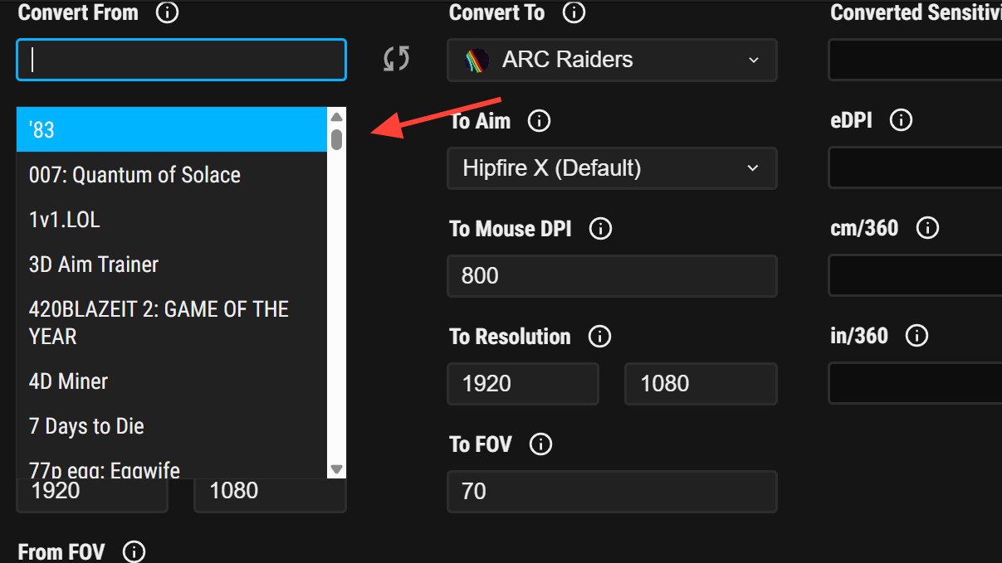Click the game list scrollbar down arrow
The height and width of the screenshot is (563, 1002).
336,469
